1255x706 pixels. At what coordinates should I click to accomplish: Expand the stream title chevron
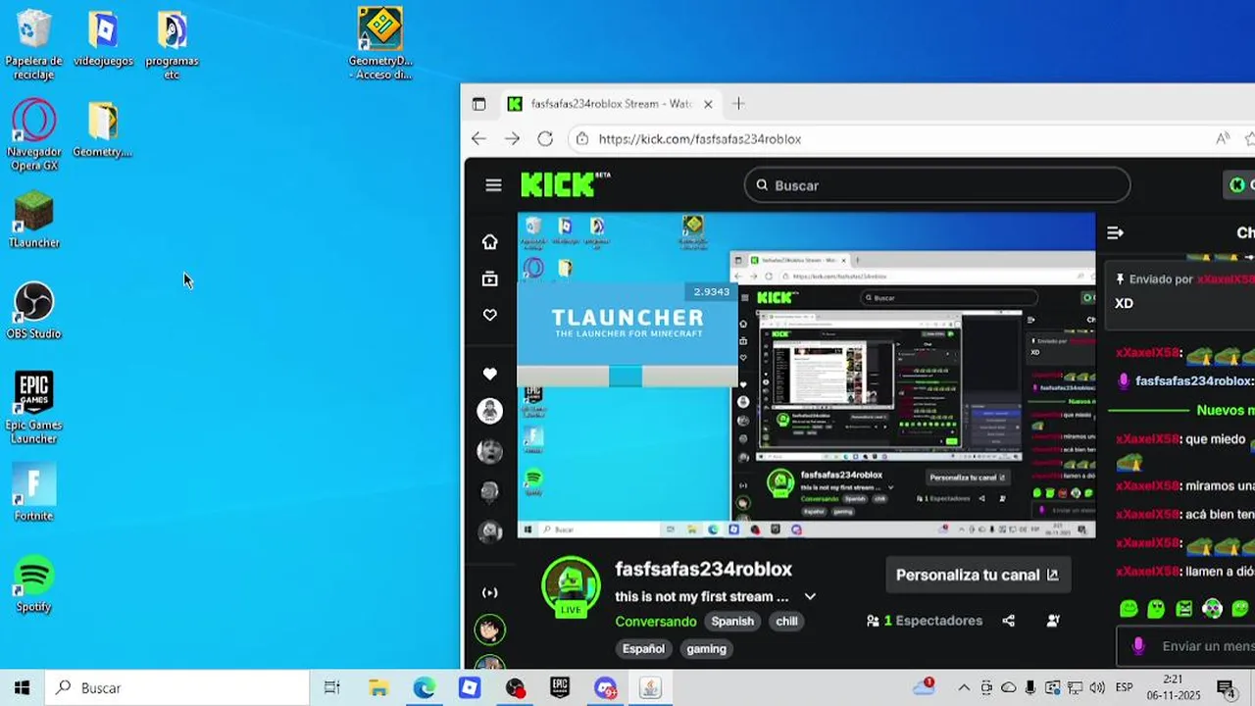(810, 596)
